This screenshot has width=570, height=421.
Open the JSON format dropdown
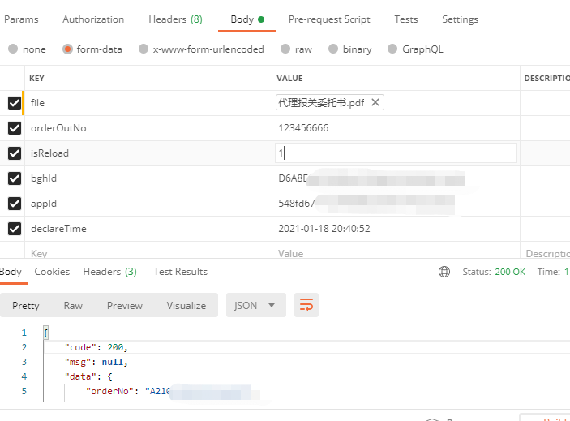(255, 305)
